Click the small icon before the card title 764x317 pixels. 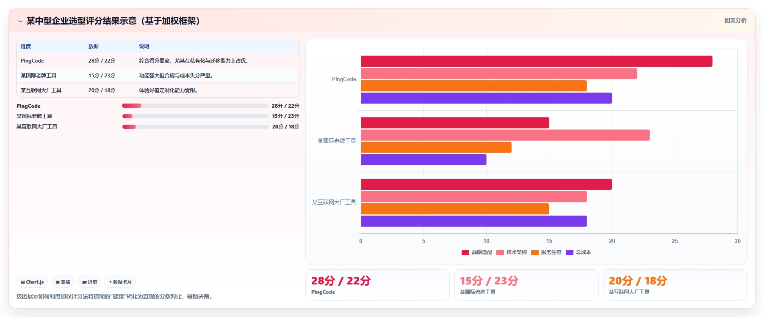point(20,21)
